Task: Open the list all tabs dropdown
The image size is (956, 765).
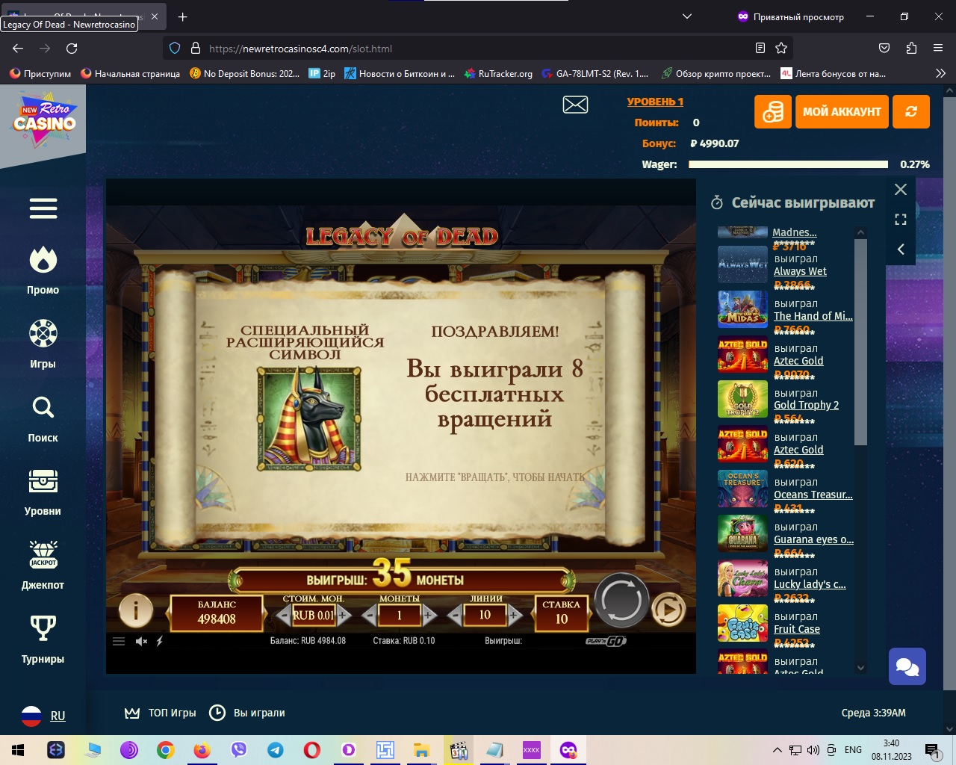Action: point(687,16)
